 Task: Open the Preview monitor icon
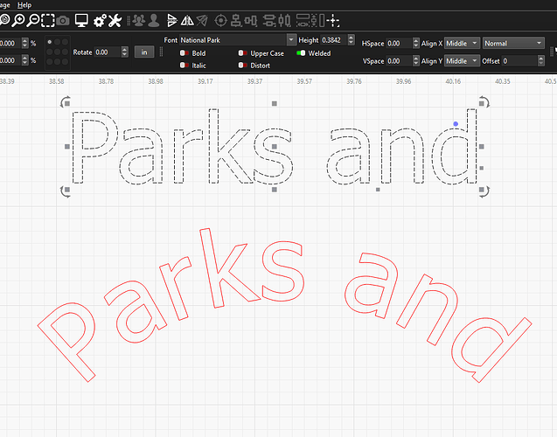pyautogui.click(x=81, y=19)
